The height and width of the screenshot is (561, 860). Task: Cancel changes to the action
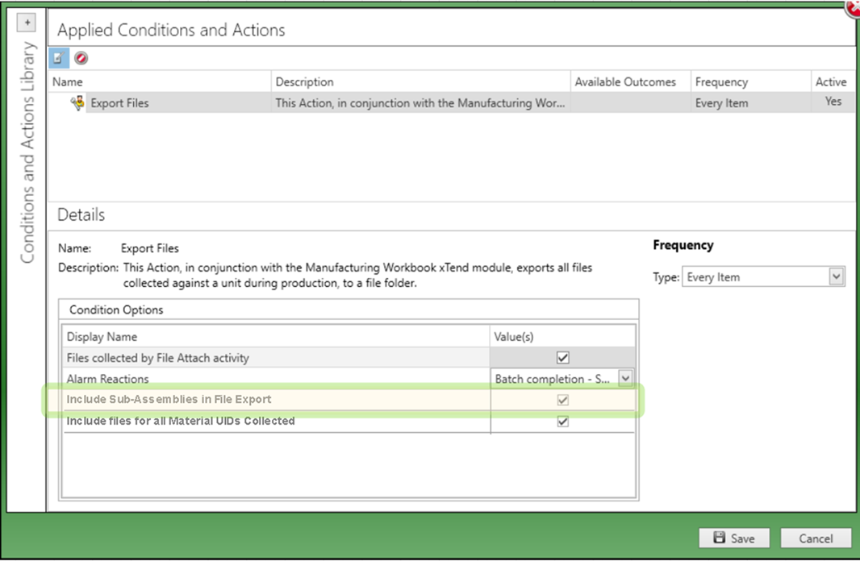pos(816,538)
